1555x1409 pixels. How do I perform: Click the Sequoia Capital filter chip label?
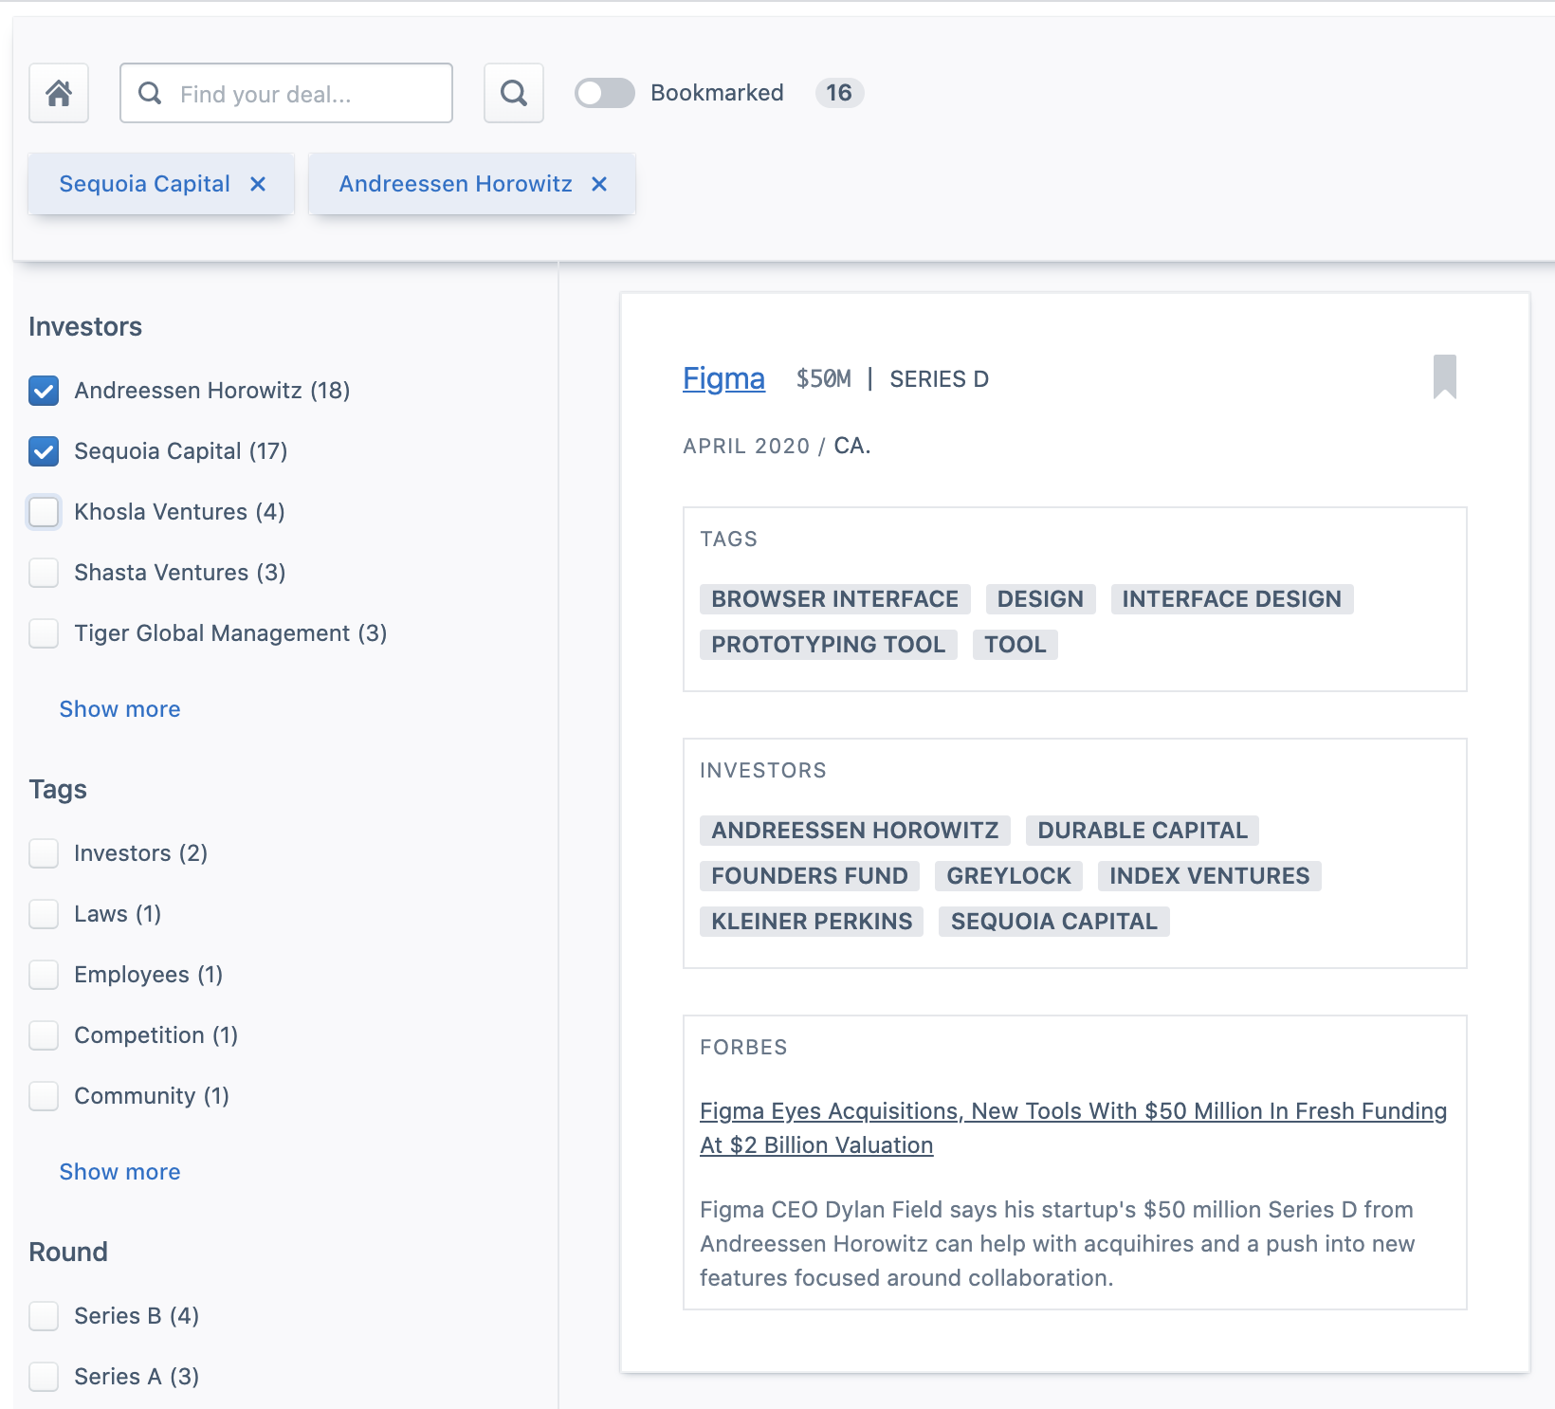point(144,184)
